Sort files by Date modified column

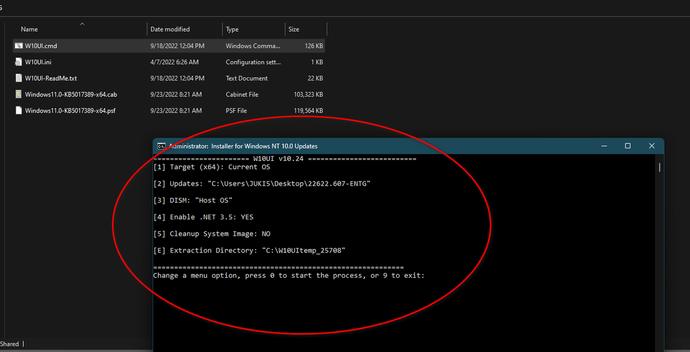coord(170,29)
